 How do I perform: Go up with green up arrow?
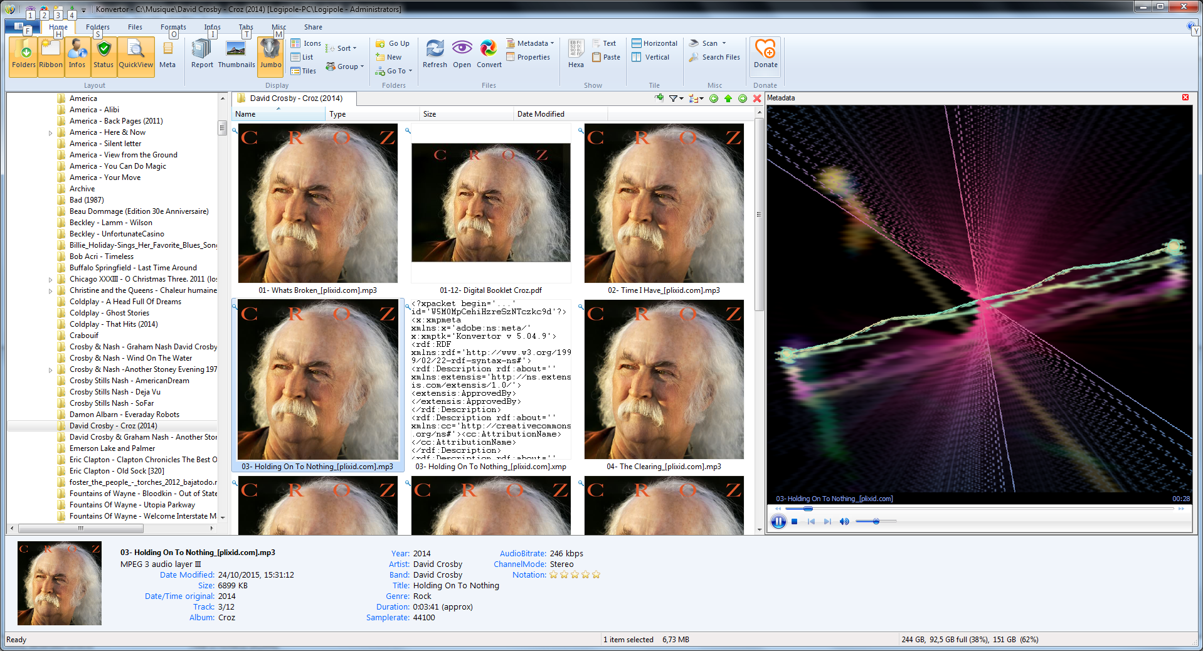tap(728, 98)
